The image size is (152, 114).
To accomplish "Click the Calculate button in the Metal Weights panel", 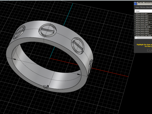I will [150, 50].
